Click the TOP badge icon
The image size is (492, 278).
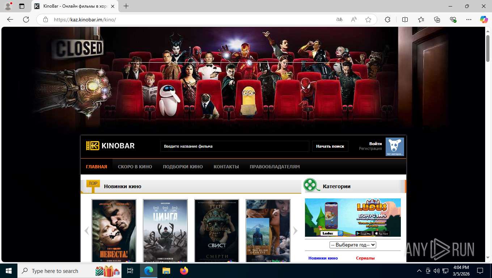point(93,186)
